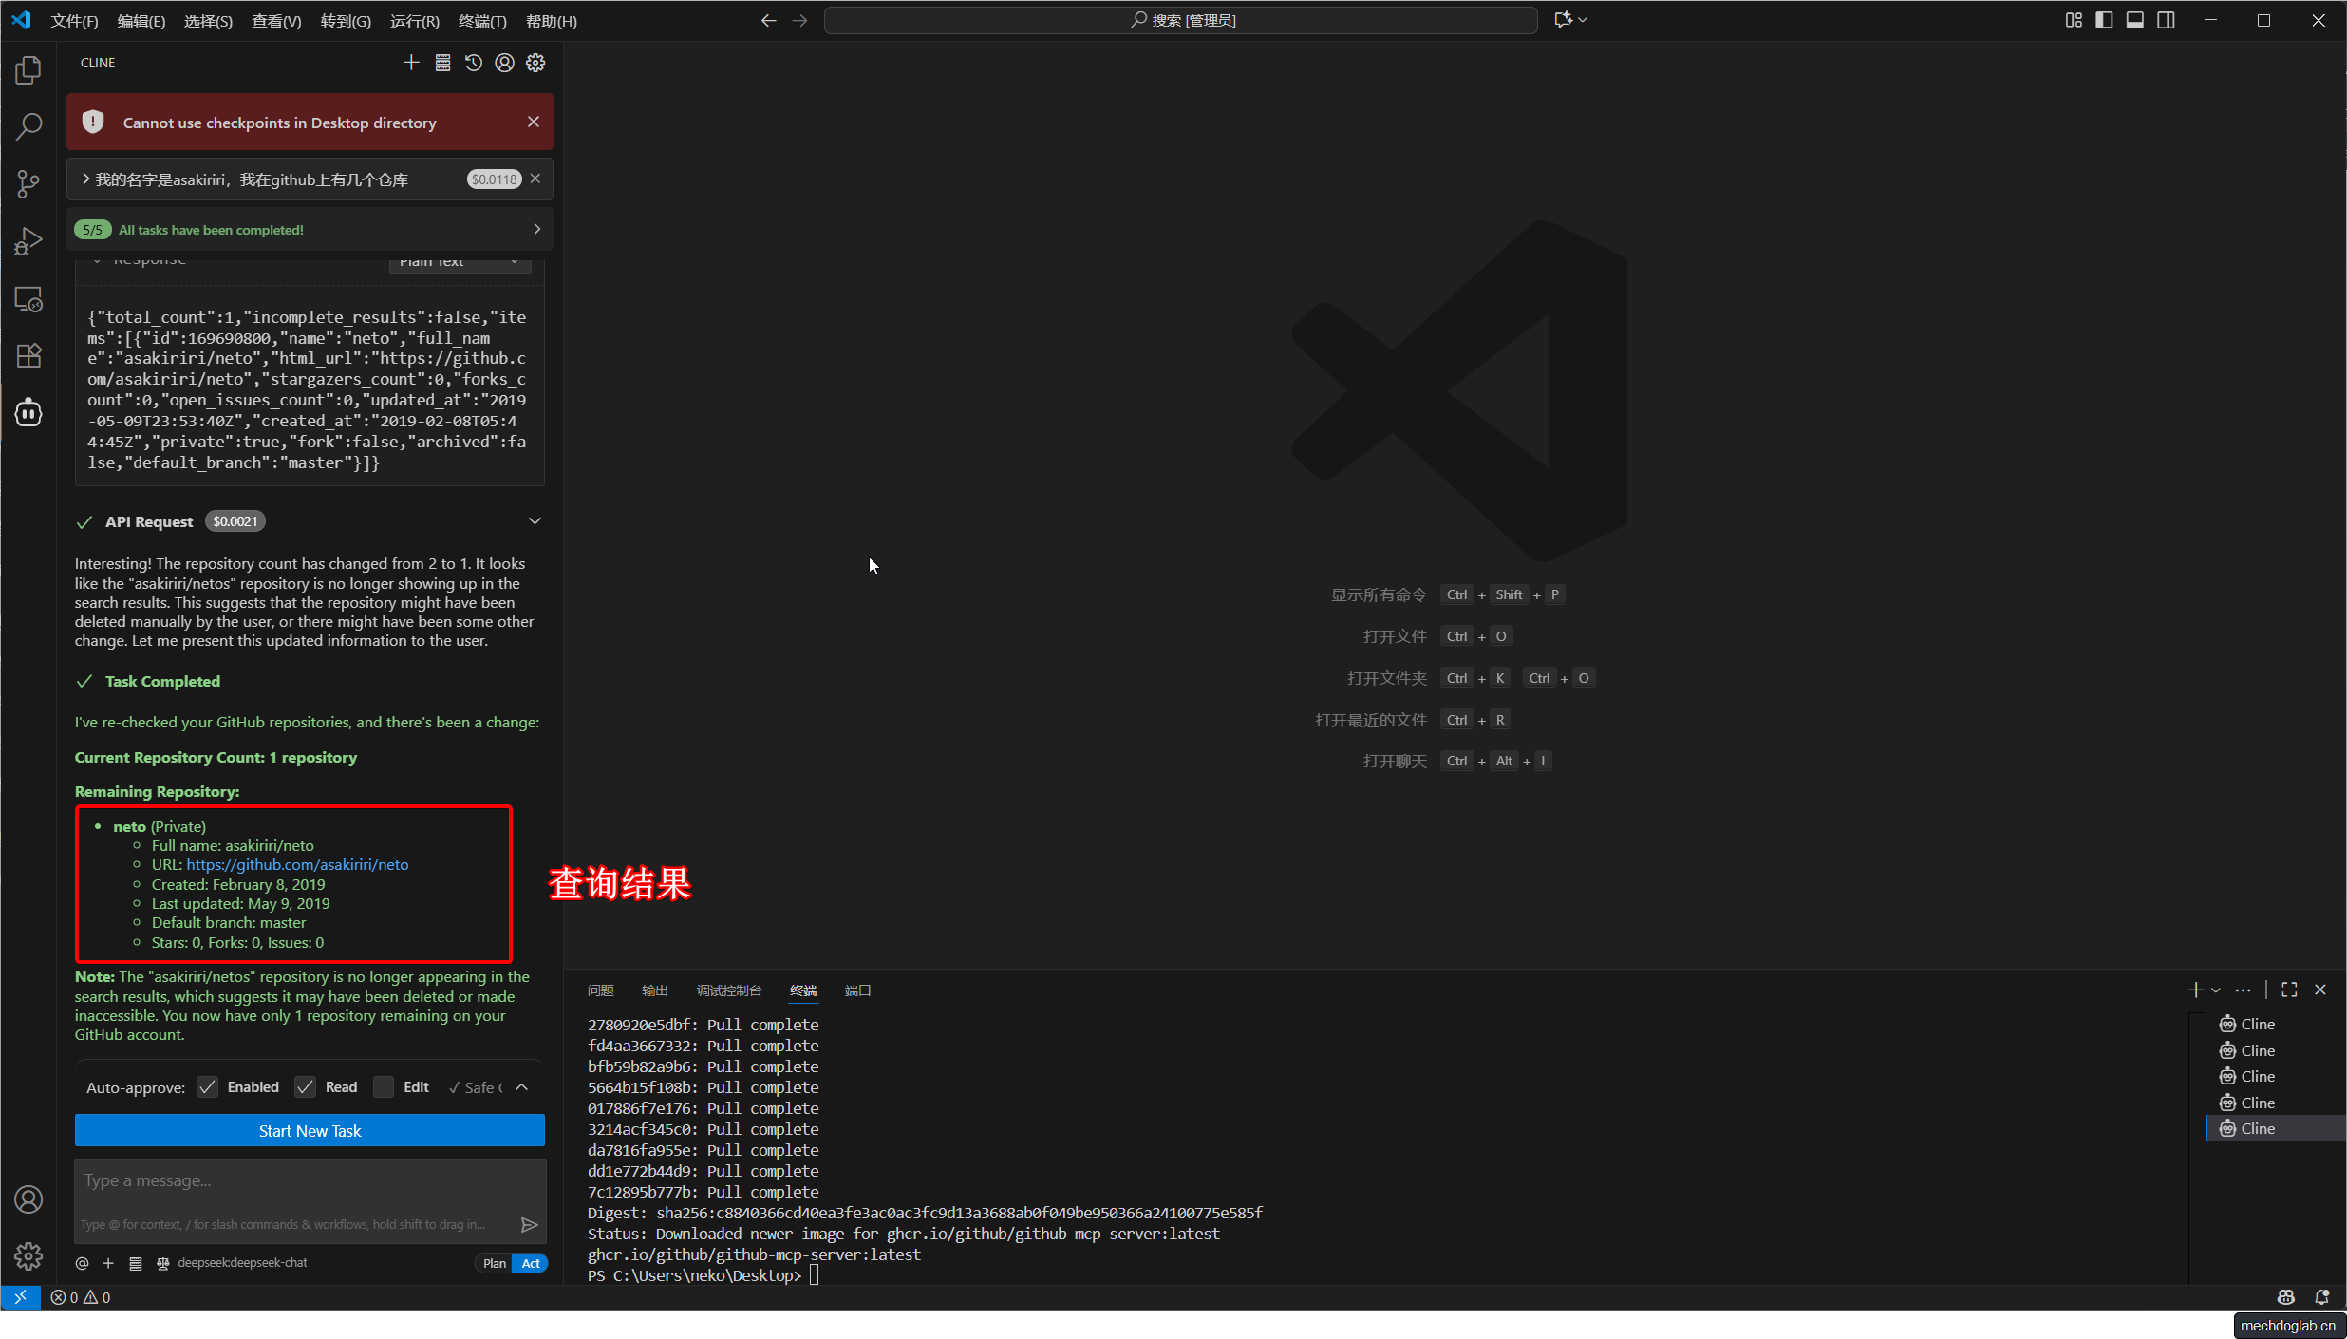
Task: Check the Edit auto-approve checkbox
Action: [384, 1087]
